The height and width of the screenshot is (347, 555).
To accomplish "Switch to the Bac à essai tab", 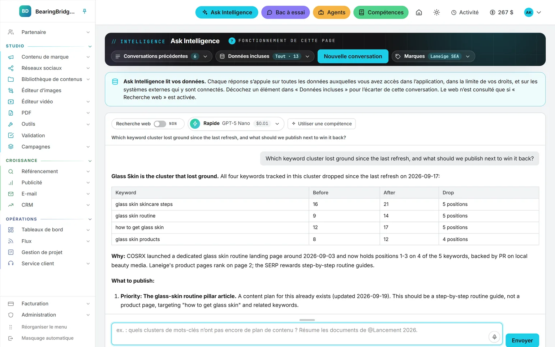I will [x=285, y=12].
